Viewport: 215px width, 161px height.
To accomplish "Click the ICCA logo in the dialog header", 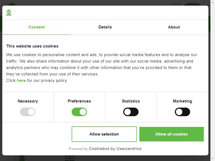I will (9, 13).
